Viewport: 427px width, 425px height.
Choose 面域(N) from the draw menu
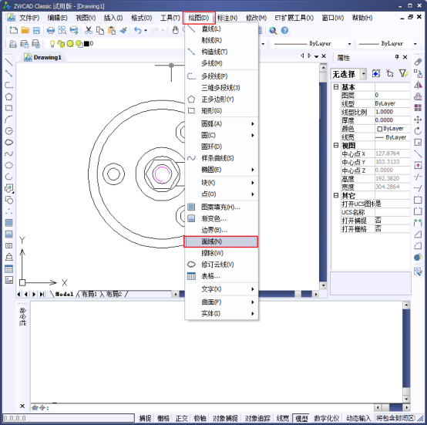221,241
